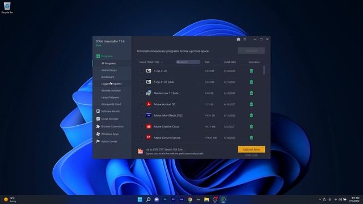Click the Adobe Acrobat DC program icon
The width and height of the screenshot is (363, 204).
[x=149, y=104]
